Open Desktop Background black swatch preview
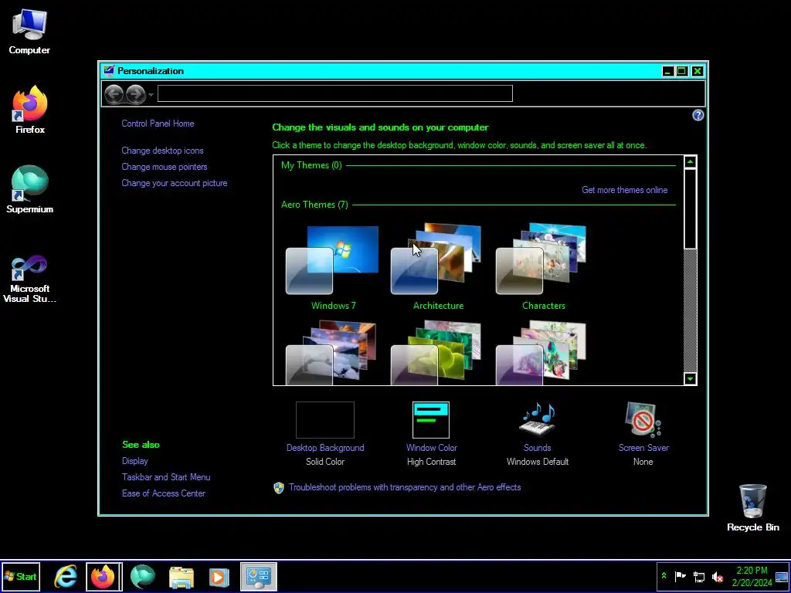The height and width of the screenshot is (593, 791). [x=325, y=420]
